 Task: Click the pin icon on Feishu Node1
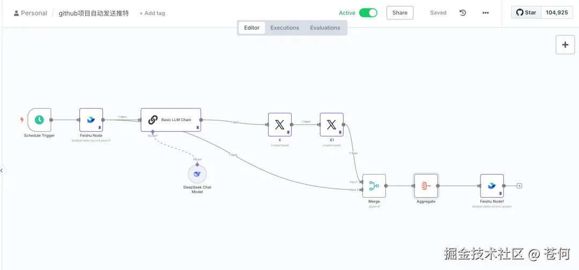pos(500,193)
